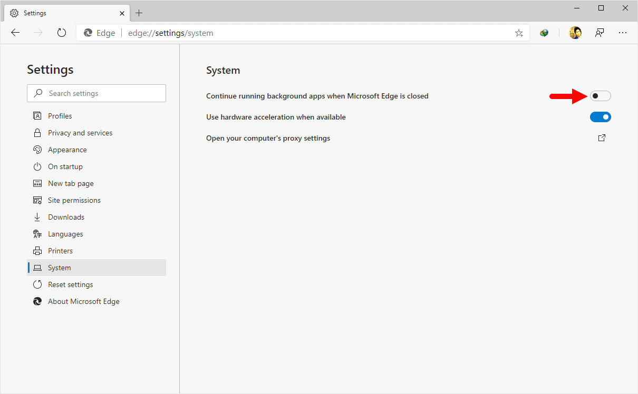Viewport: 638px width, 394px height.
Task: Click the Reset settings icon
Action: pos(37,284)
